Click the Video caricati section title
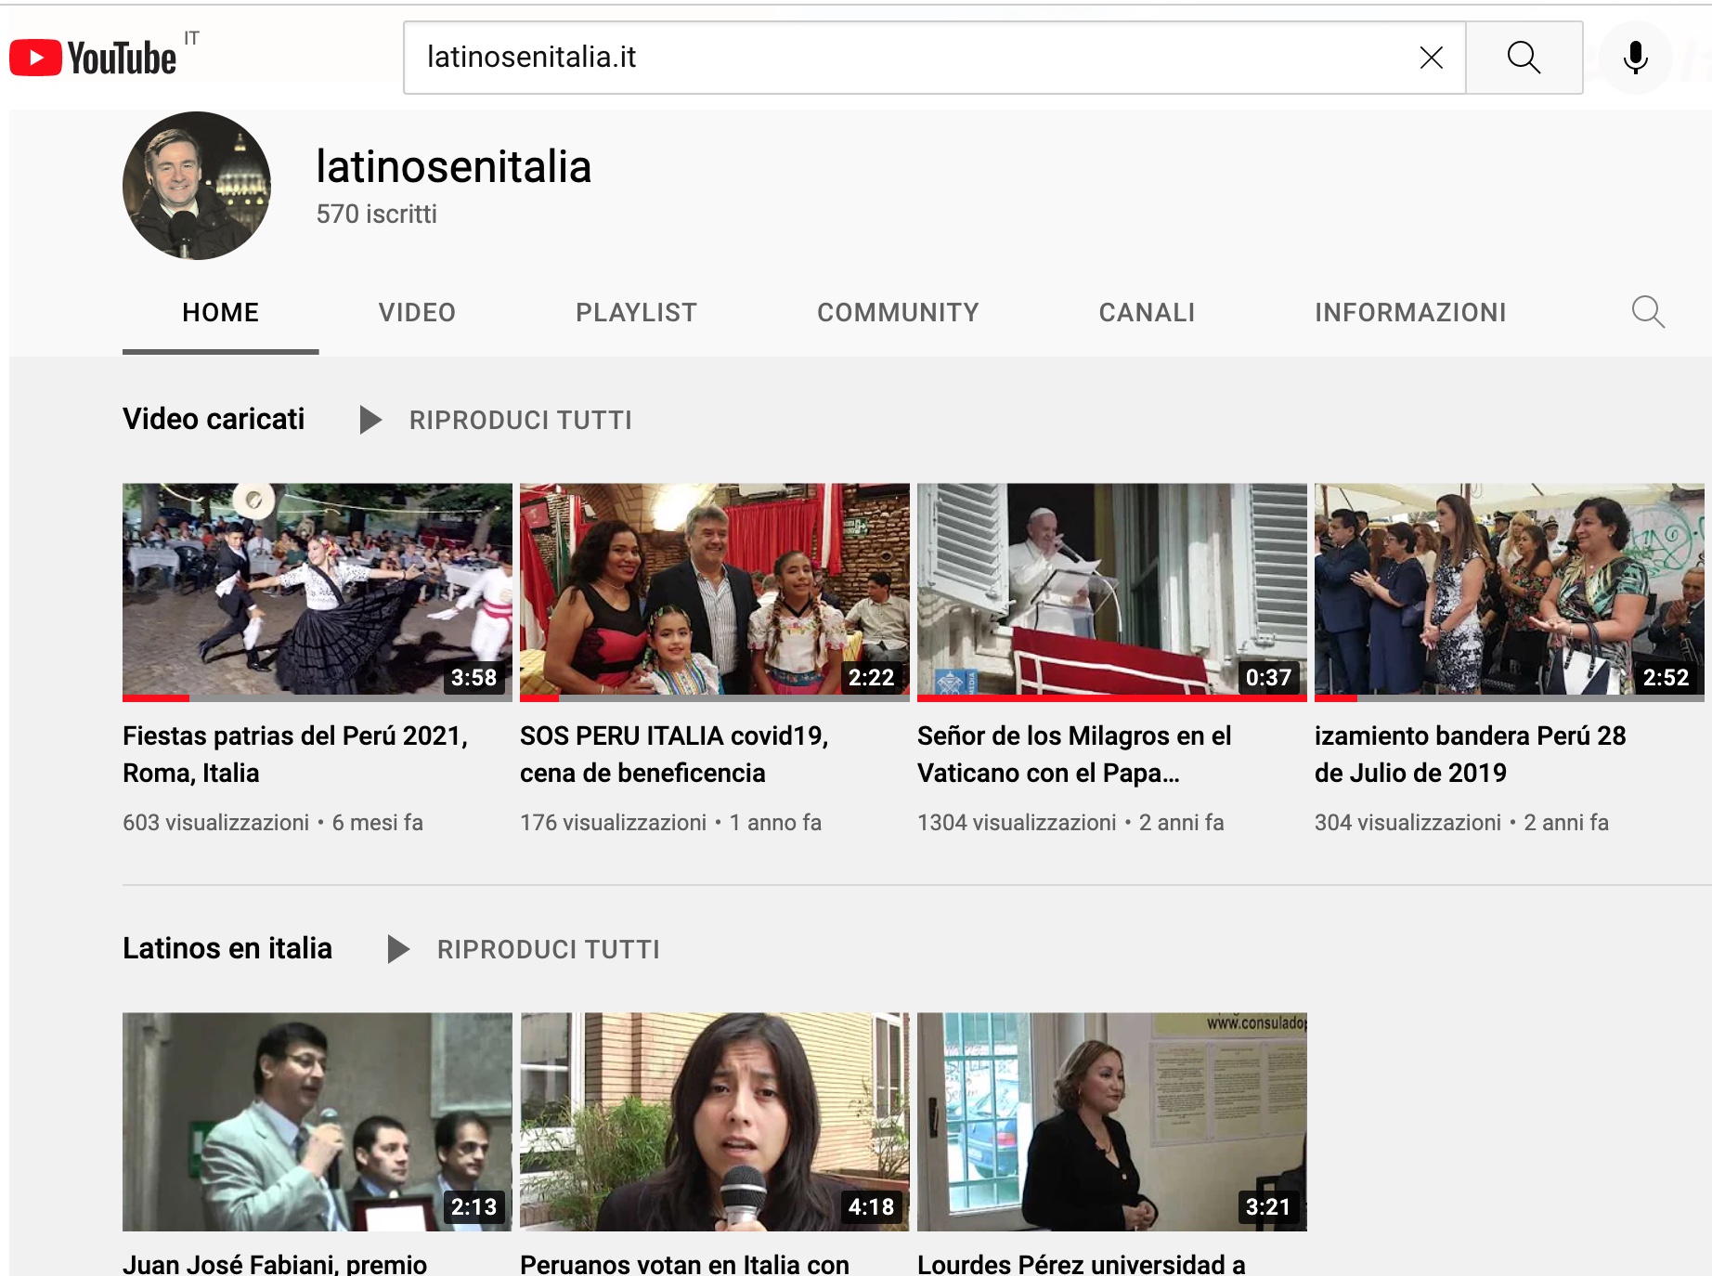1712x1276 pixels. 214,419
